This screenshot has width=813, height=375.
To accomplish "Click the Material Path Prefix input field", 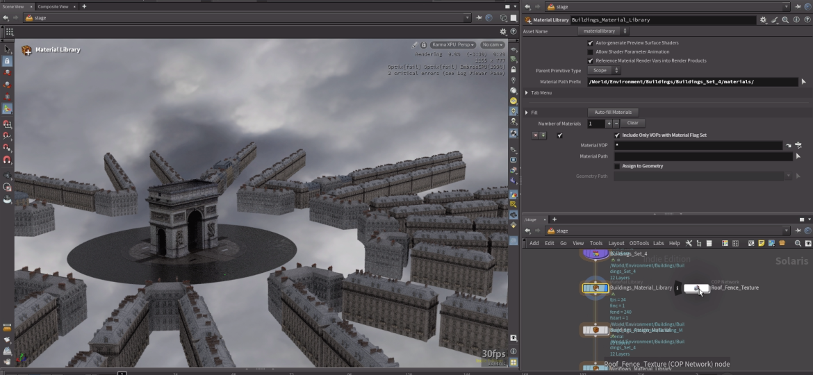I will click(691, 82).
